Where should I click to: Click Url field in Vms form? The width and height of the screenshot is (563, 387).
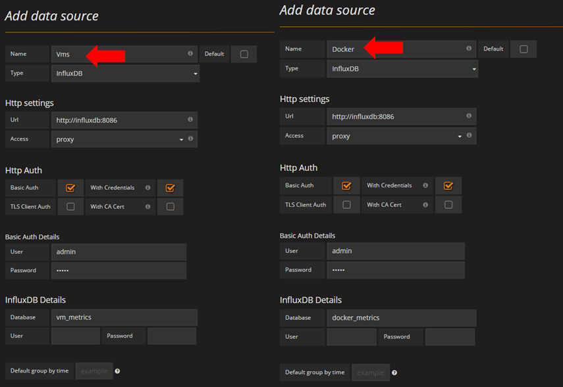coord(124,120)
